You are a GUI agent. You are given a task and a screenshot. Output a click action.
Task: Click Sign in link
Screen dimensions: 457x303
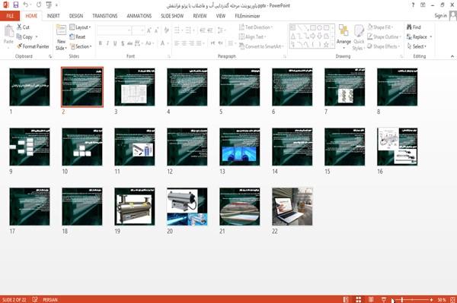(440, 16)
